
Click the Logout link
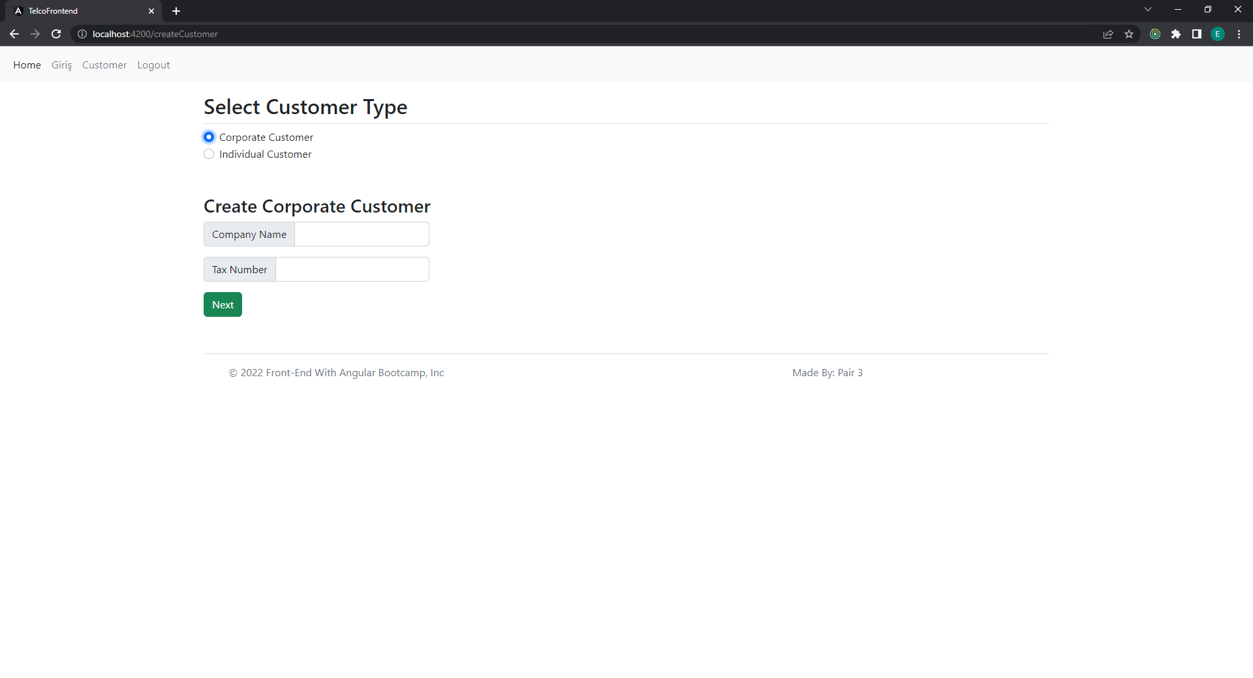click(153, 65)
